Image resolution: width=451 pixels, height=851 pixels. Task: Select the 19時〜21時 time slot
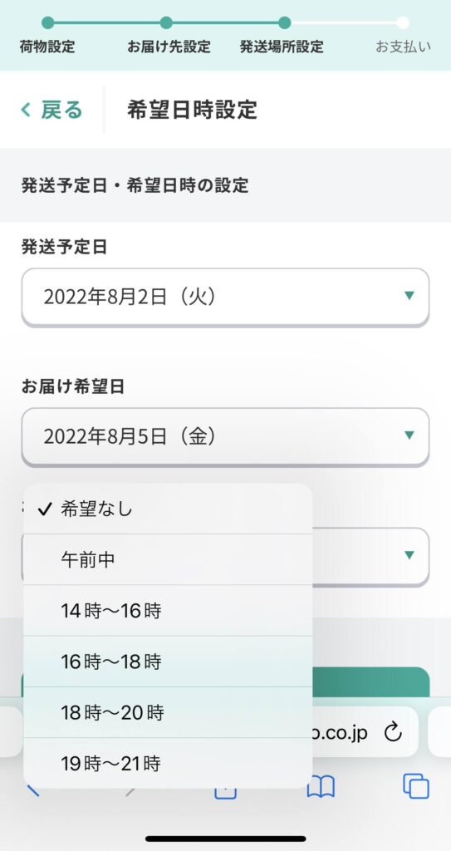click(x=168, y=763)
